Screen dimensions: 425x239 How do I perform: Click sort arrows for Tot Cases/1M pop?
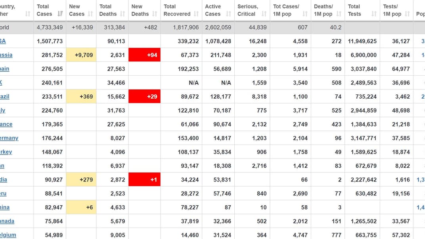tap(305, 14)
